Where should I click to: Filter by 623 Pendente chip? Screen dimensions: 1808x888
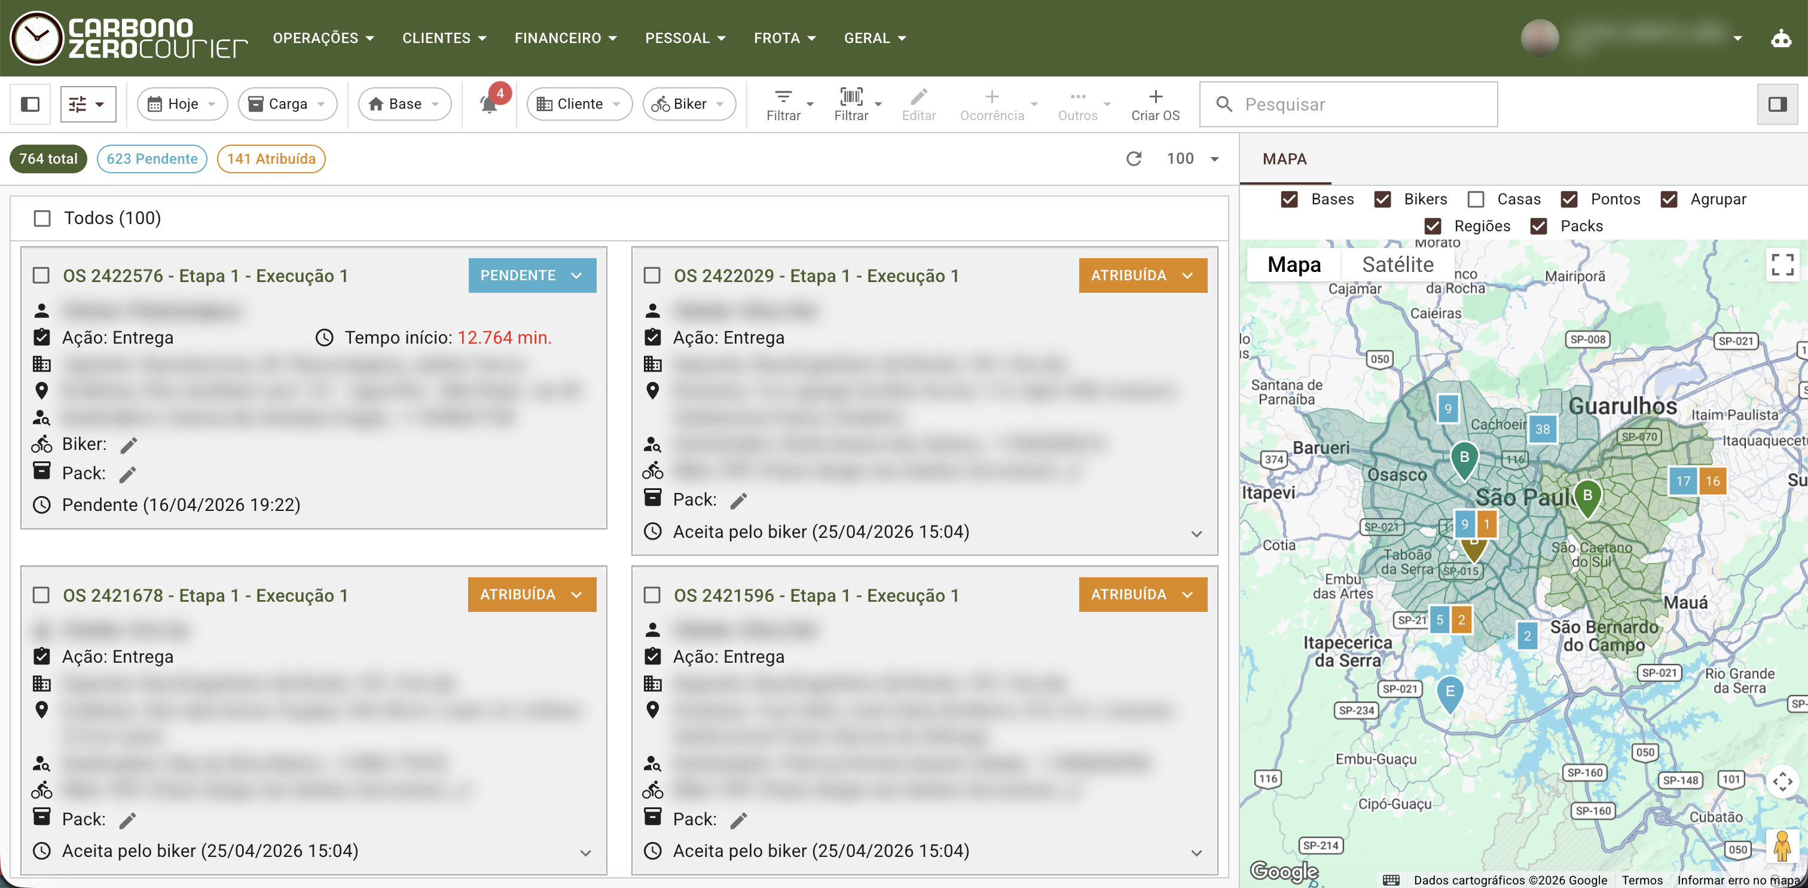click(152, 159)
